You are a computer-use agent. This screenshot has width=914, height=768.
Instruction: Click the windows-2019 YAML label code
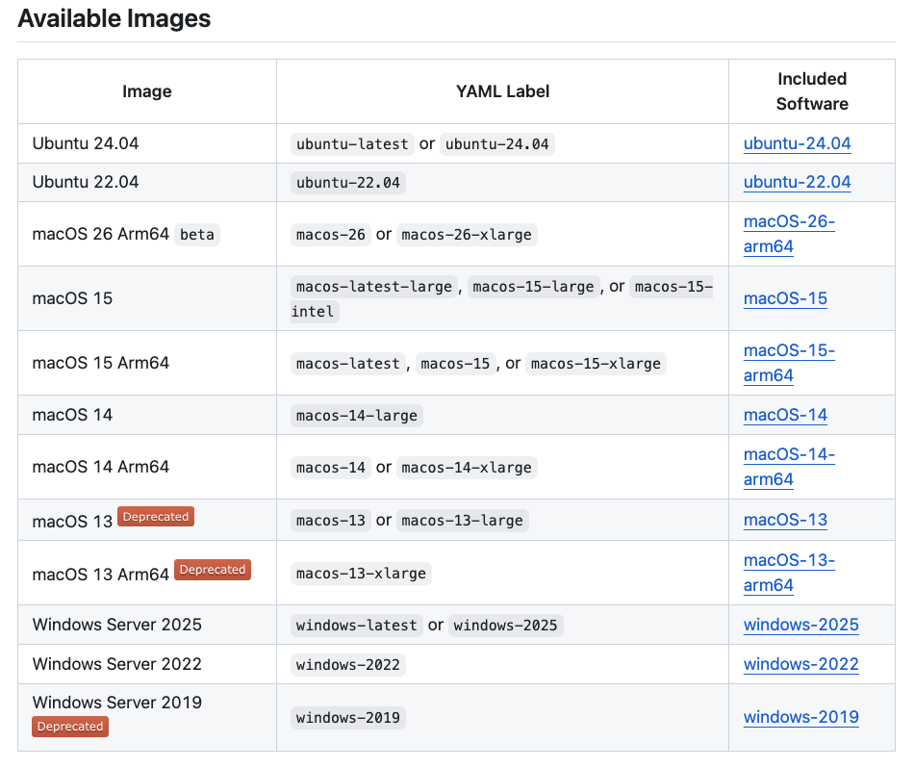click(x=348, y=718)
